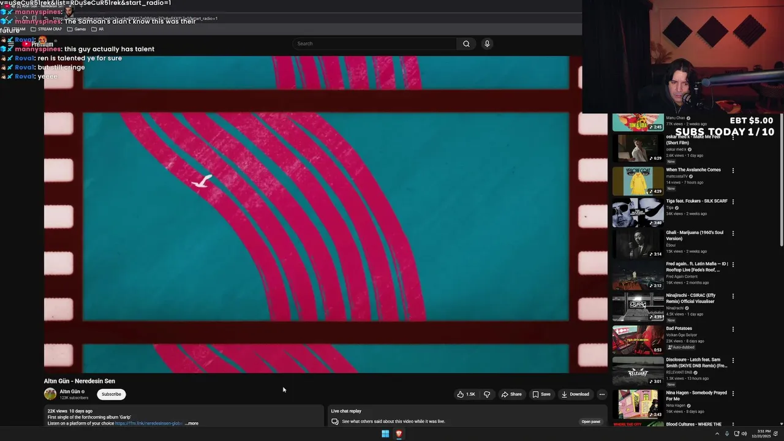Image resolution: width=784 pixels, height=441 pixels.
Task: Click the system tray volume icon
Action: click(x=744, y=434)
